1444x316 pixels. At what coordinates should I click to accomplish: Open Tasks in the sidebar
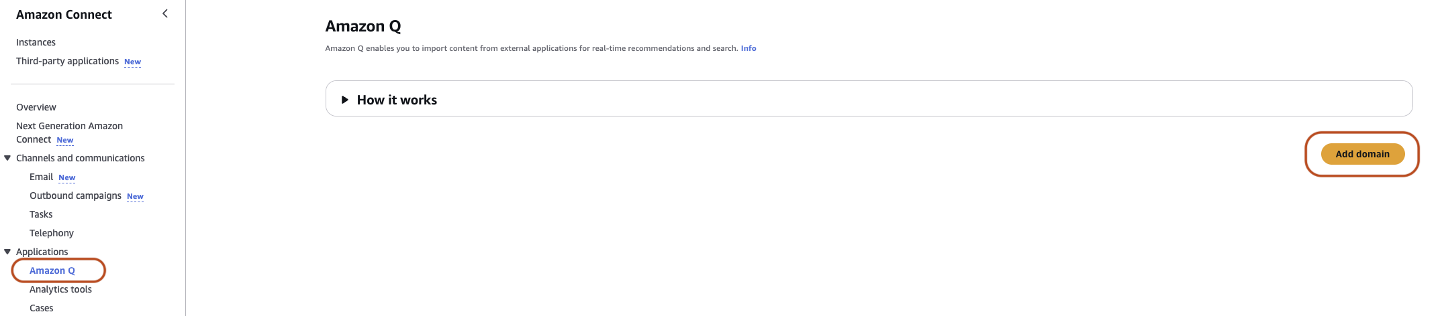click(41, 214)
